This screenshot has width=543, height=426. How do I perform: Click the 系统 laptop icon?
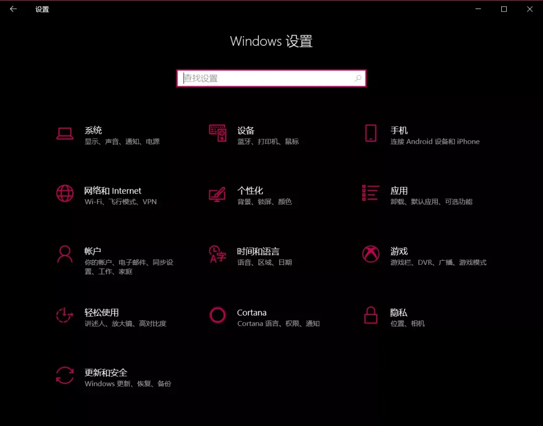(65, 134)
